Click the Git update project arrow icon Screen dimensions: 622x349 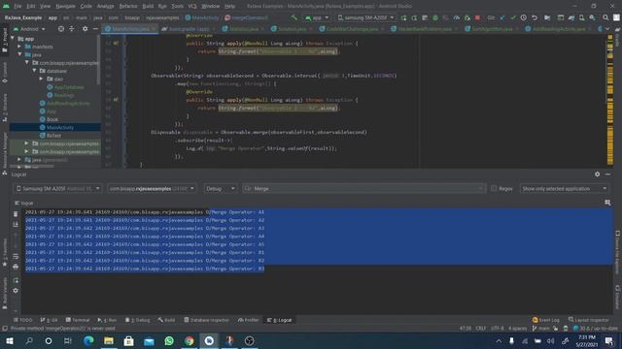pyautogui.click(x=502, y=17)
